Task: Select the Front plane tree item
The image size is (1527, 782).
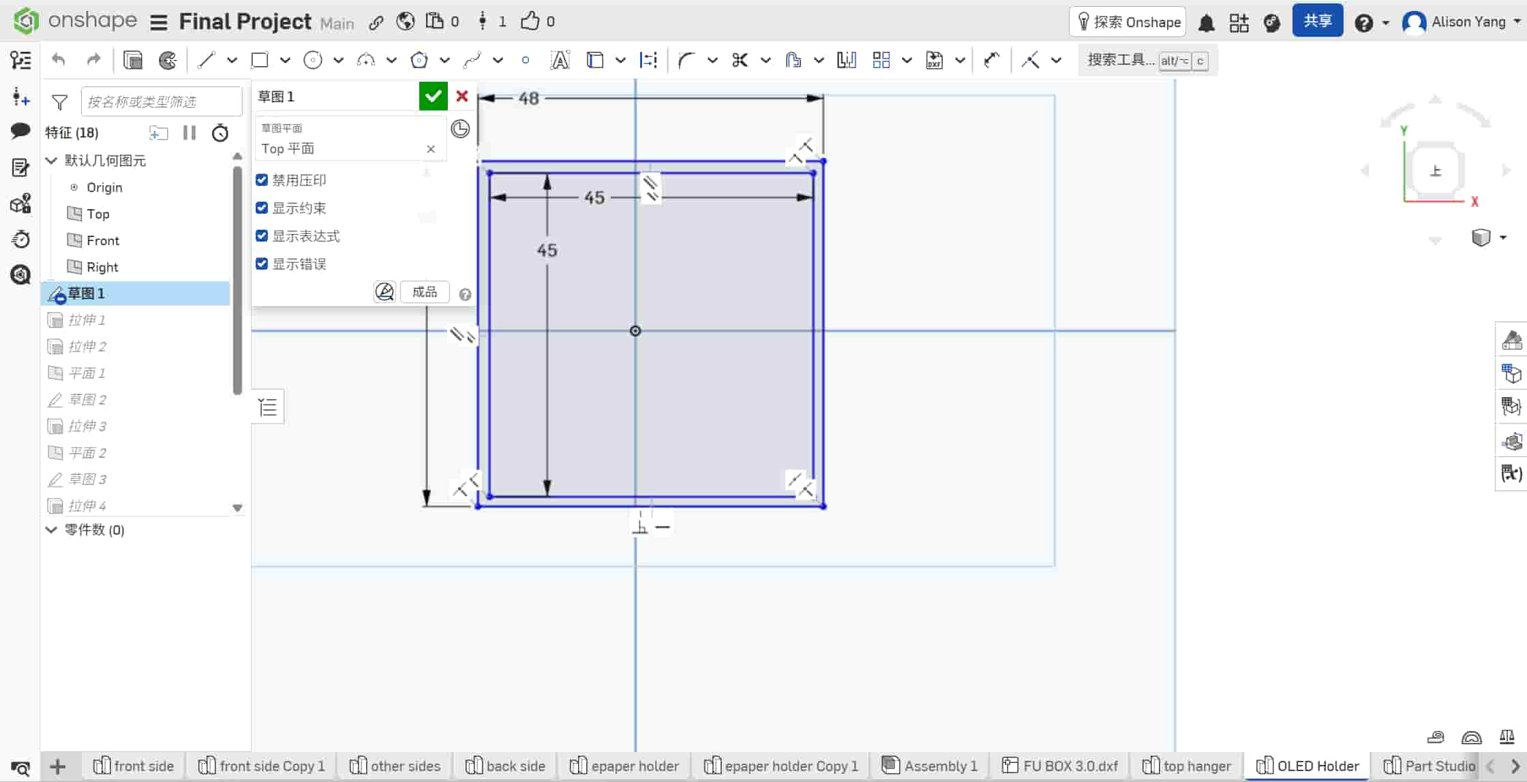Action: [102, 240]
